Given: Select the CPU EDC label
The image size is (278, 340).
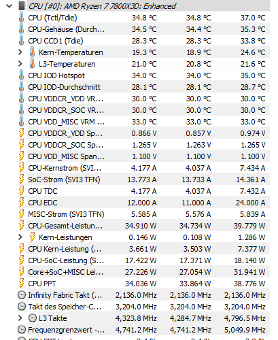Looking at the screenshot, I should tap(43, 203).
